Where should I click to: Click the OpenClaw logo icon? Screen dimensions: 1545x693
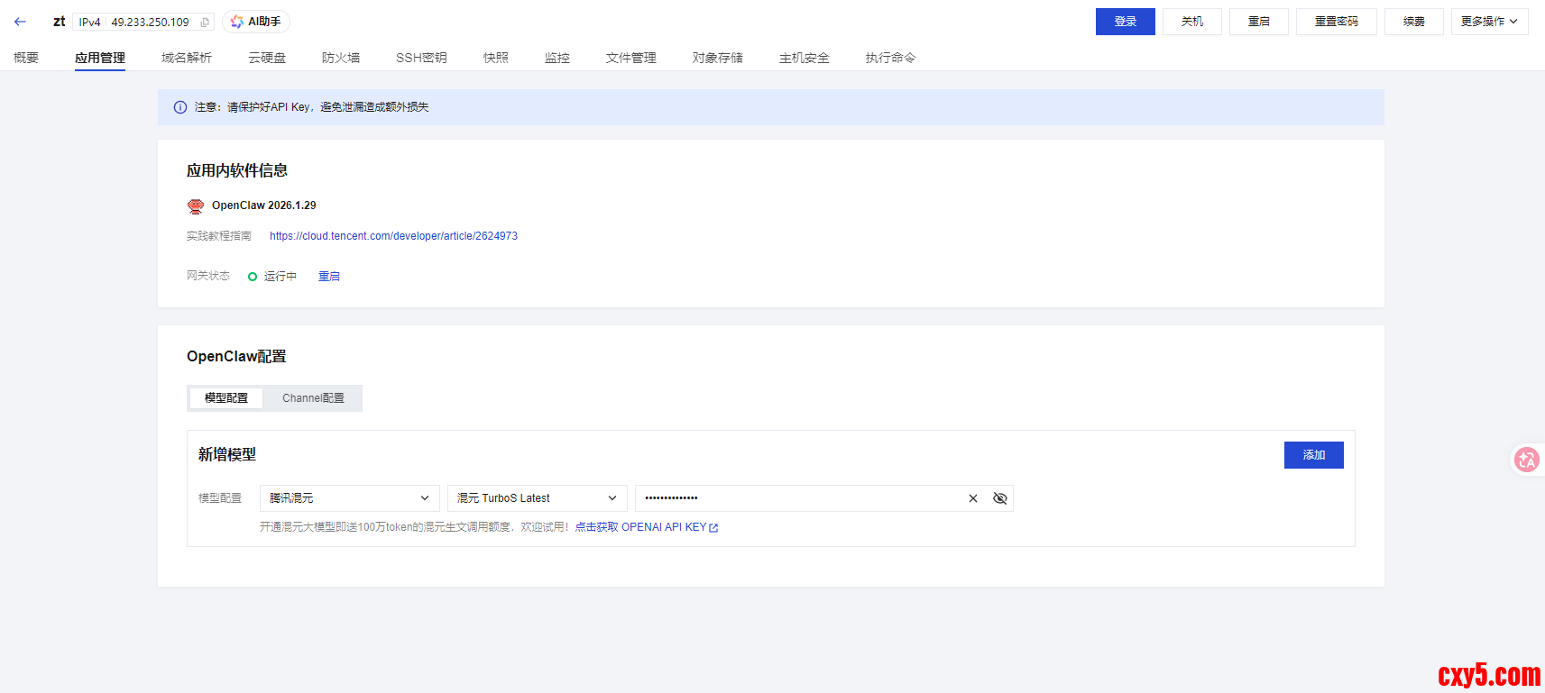(196, 206)
